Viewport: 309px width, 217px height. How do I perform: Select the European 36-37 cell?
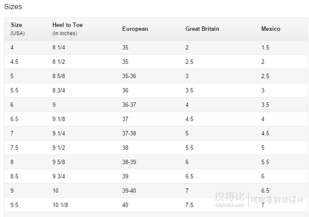click(129, 105)
